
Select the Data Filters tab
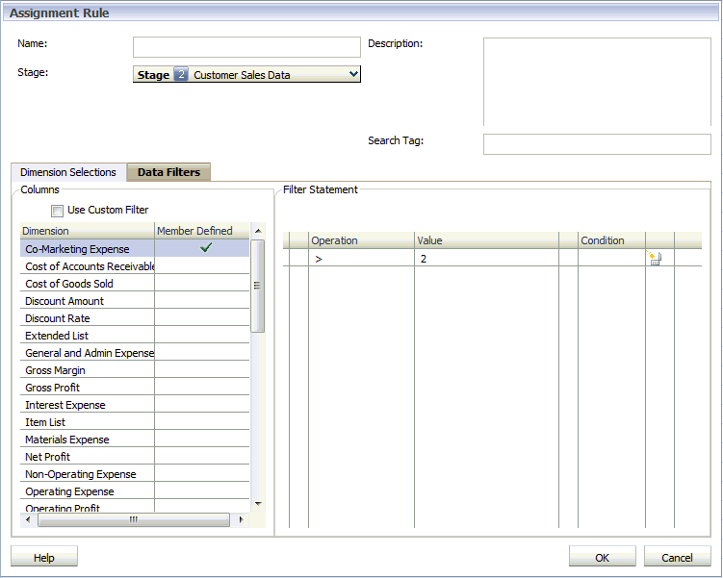(x=168, y=172)
